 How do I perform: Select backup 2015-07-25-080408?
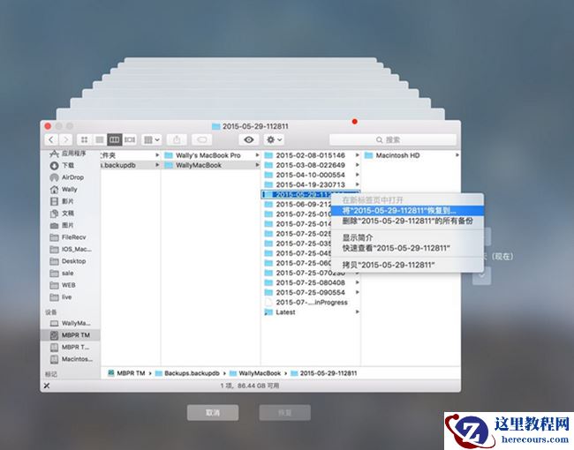tap(311, 283)
